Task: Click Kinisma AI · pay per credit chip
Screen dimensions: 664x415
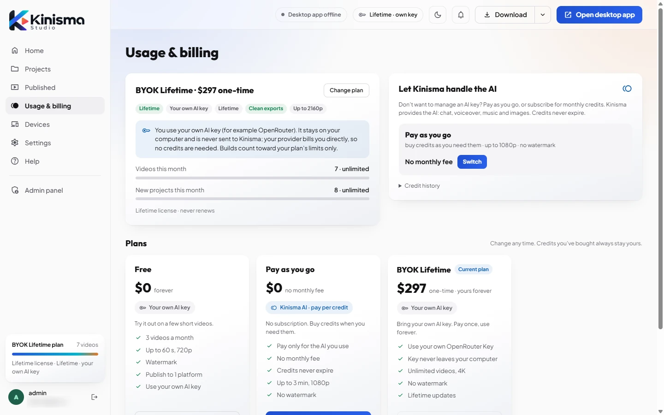Action: (x=309, y=308)
